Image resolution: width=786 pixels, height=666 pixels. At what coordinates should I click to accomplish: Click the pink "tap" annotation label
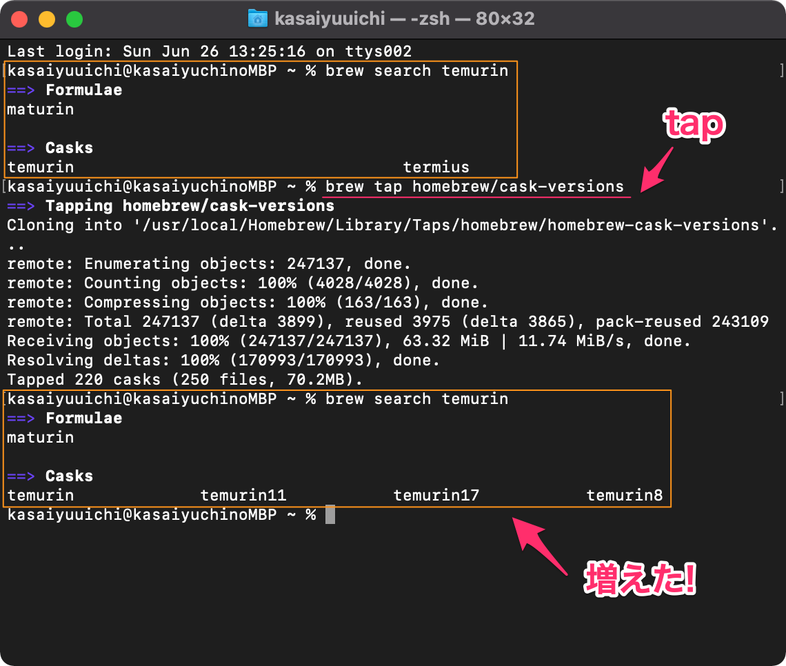694,125
